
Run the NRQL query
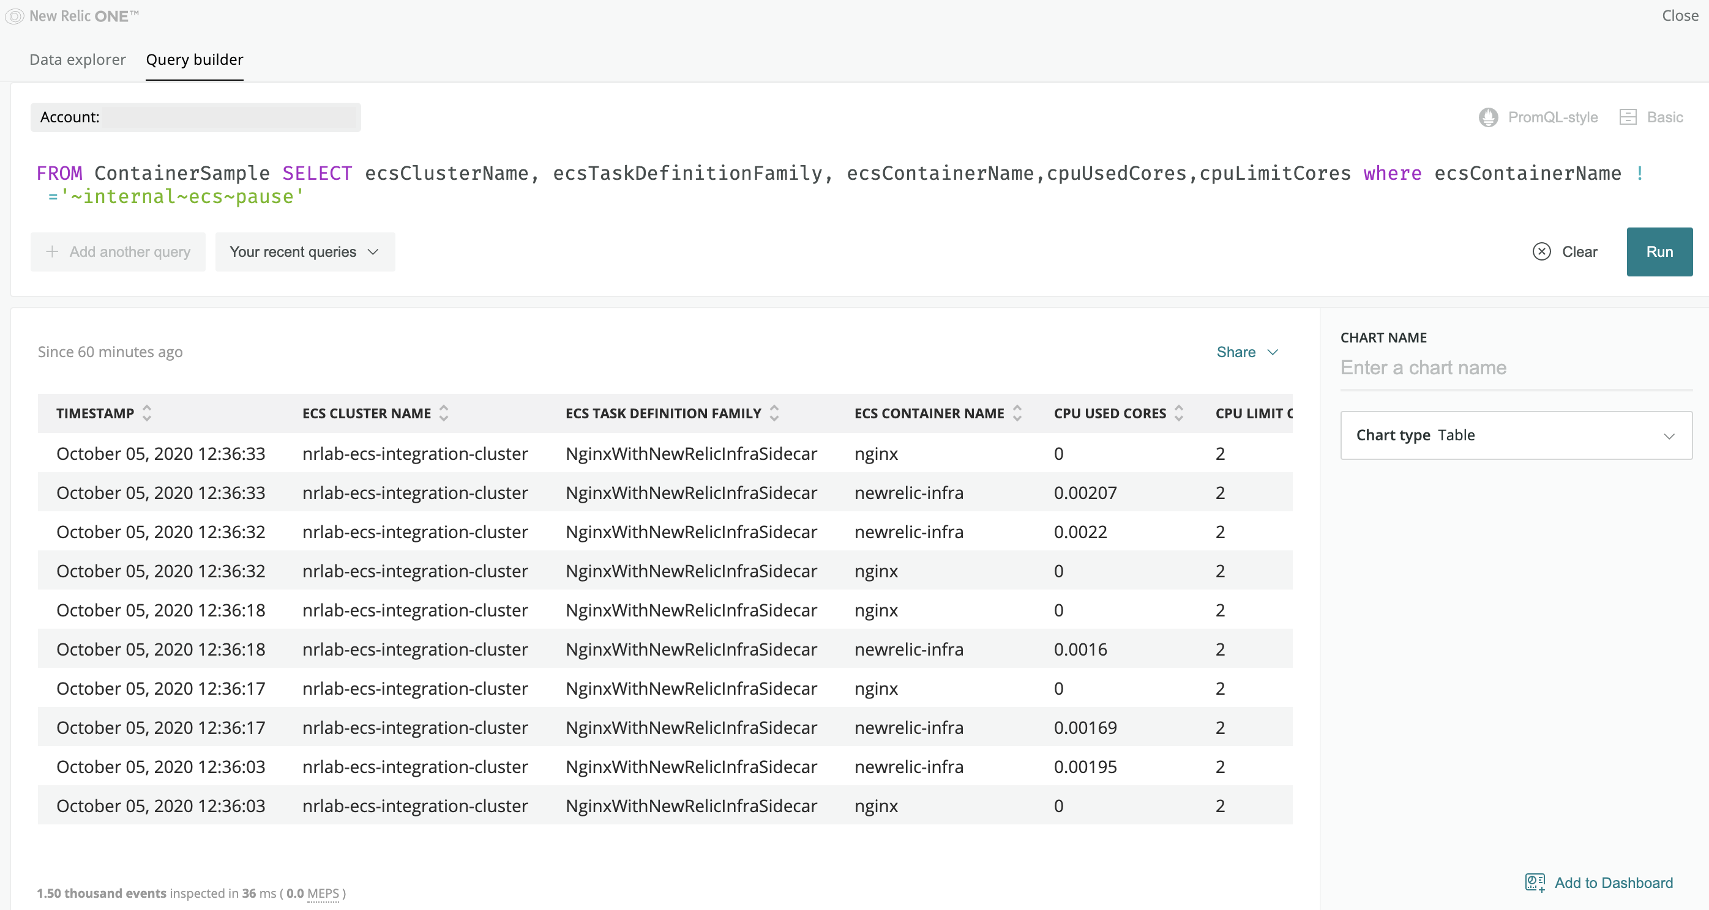coord(1659,252)
